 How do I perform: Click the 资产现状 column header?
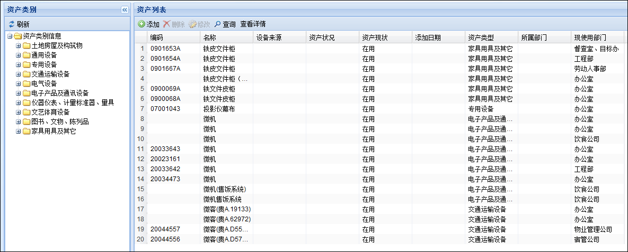click(x=385, y=38)
